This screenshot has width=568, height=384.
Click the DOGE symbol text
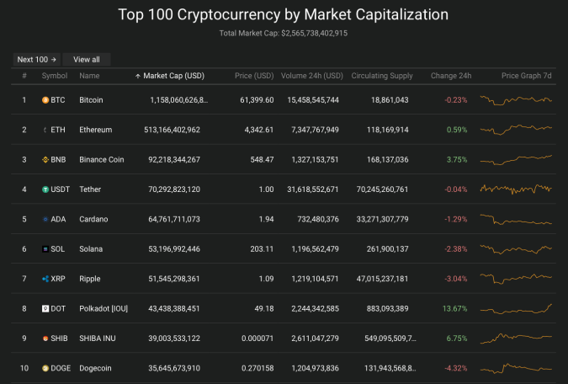point(61,368)
